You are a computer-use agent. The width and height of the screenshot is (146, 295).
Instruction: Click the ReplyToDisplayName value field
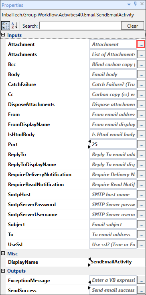113,165
